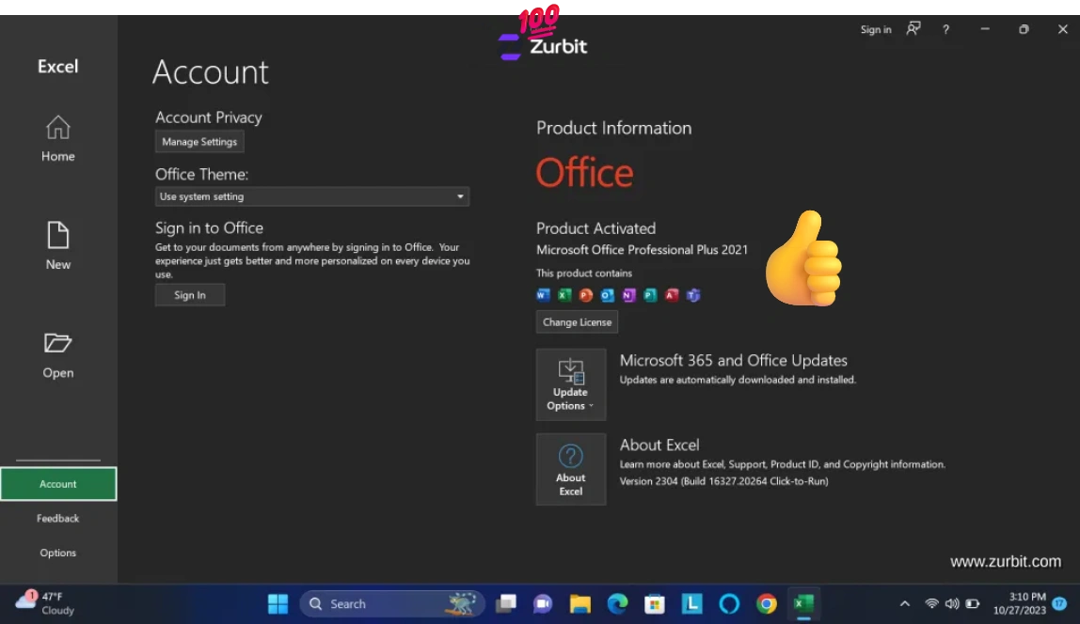Open Microsoft Store from taskbar

655,604
